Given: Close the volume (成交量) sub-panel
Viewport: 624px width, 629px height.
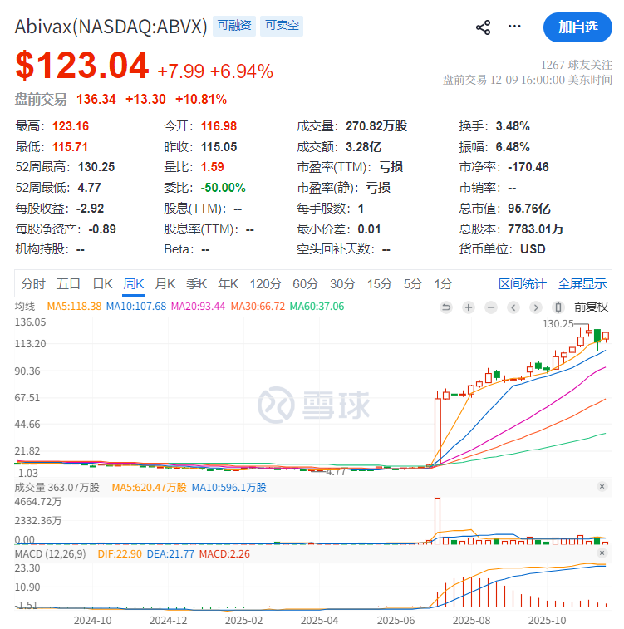Looking at the screenshot, I should tap(602, 487).
